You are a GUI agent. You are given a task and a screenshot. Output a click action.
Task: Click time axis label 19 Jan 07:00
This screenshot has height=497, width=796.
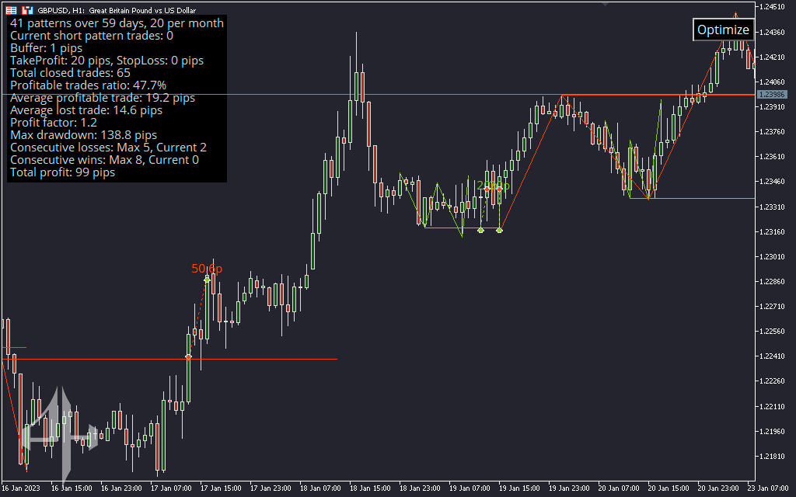click(x=470, y=488)
